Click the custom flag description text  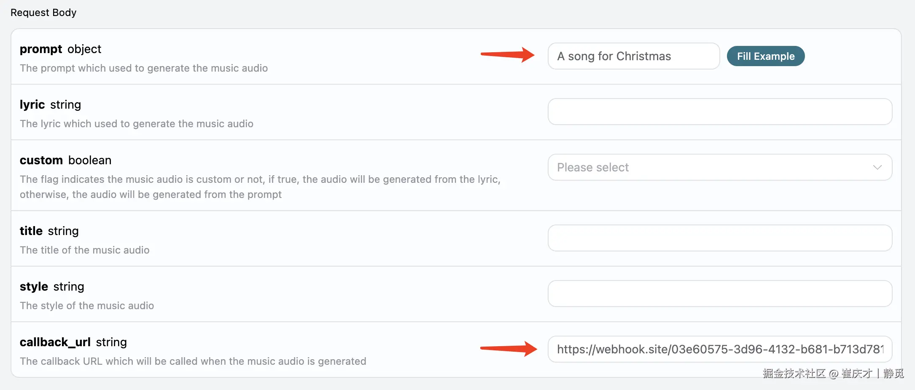pyautogui.click(x=260, y=187)
